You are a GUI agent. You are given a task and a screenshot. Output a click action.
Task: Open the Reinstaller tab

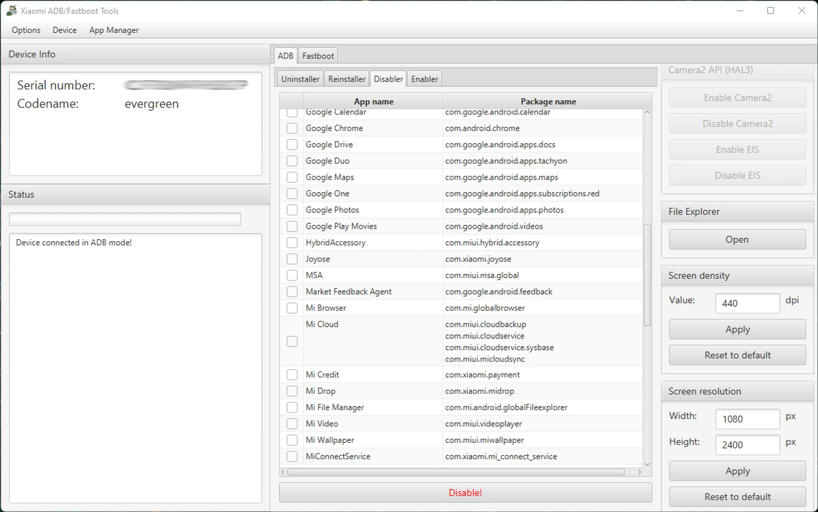(x=347, y=79)
